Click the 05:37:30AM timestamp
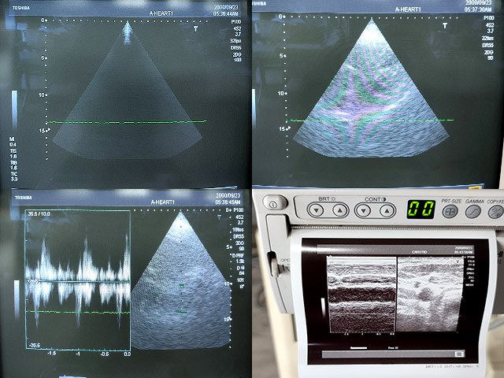Screen dimensions: 504x378 478,10
